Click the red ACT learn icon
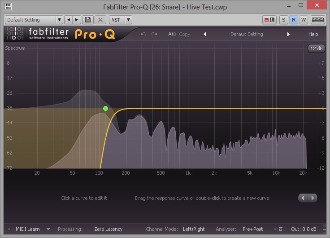This screenshot has height=238, width=330. (269, 20)
